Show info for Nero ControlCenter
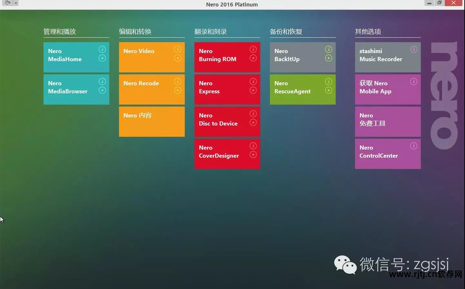Screen dimensions: 465x289 pos(414,146)
